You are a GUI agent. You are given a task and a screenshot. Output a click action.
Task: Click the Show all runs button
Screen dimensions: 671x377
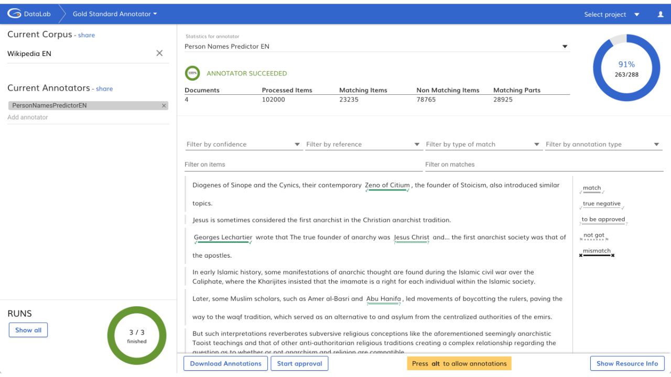click(28, 330)
